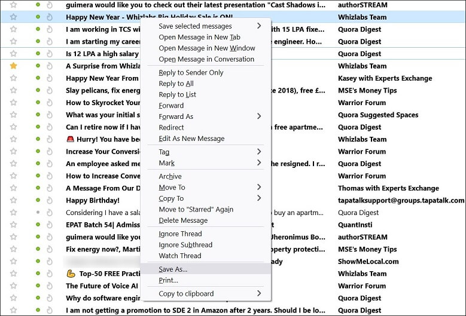Screen dimensions: 466x316
Task: Click star icon on Why do software engineers row
Action: [x=13, y=297]
